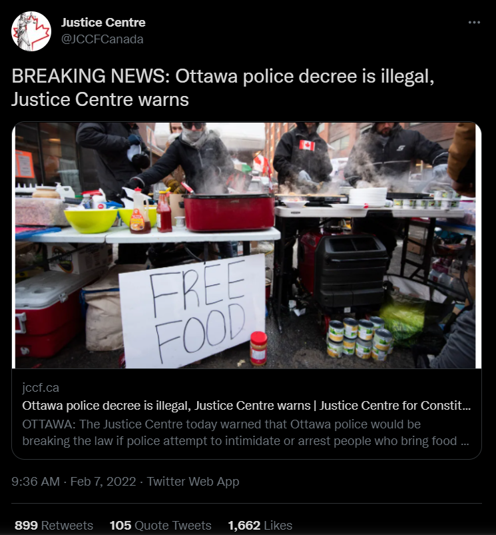Open the link card article headline
This screenshot has height=535, width=496.
coord(246,406)
